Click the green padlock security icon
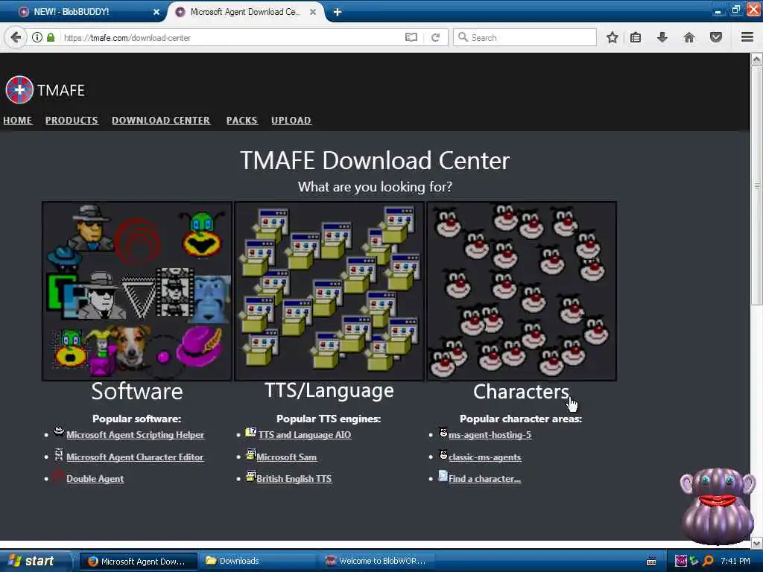763x572 pixels. (51, 37)
